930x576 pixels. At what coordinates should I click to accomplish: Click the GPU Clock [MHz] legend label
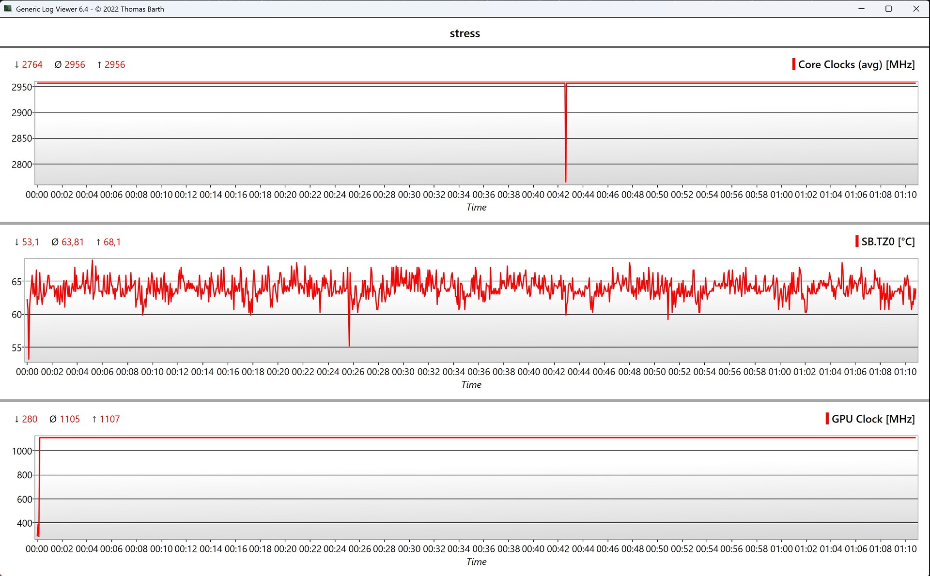coord(873,419)
